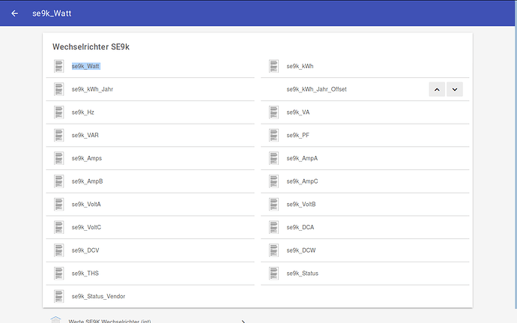Open the document icon next to se9k_PF
This screenshot has width=517, height=323.
pyautogui.click(x=273, y=136)
